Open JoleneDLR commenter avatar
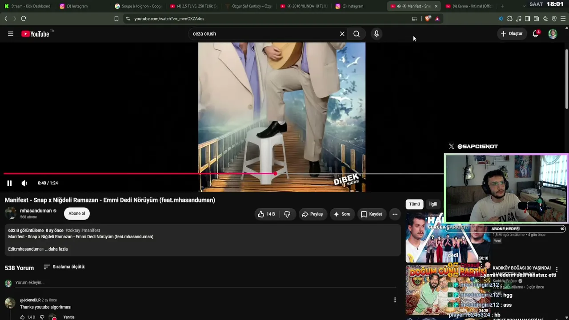The image size is (569, 320). click(x=10, y=303)
